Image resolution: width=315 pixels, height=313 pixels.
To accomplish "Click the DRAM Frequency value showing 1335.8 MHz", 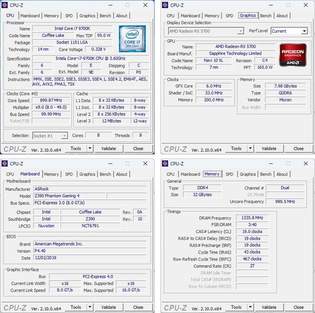I will (x=252, y=218).
